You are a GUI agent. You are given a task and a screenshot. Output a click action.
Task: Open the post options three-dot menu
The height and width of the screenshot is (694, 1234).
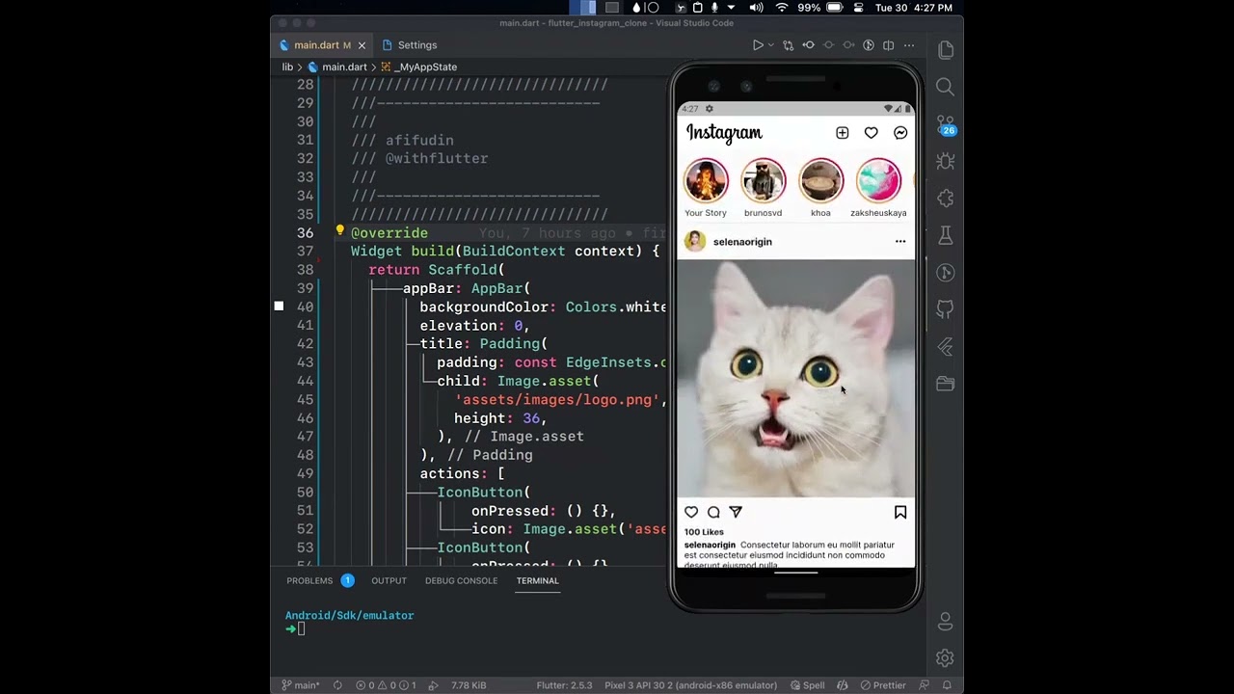click(900, 242)
